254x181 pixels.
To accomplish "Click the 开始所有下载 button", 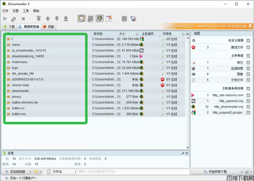I will (215, 172).
